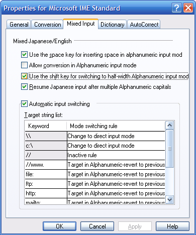Disable Automatic input switching checkbox

(x=24, y=104)
